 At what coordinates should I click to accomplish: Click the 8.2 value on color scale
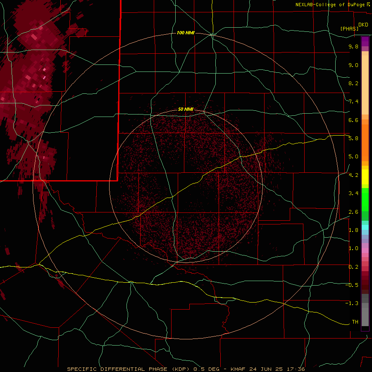coord(353,83)
